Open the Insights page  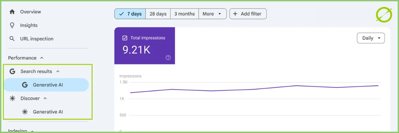point(29,25)
